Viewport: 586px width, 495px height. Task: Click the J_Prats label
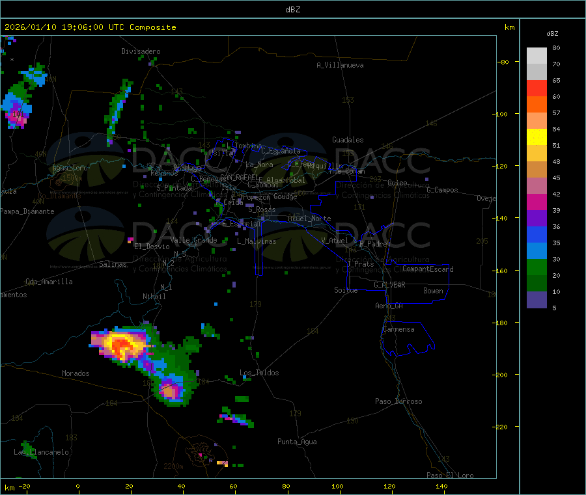(361, 264)
